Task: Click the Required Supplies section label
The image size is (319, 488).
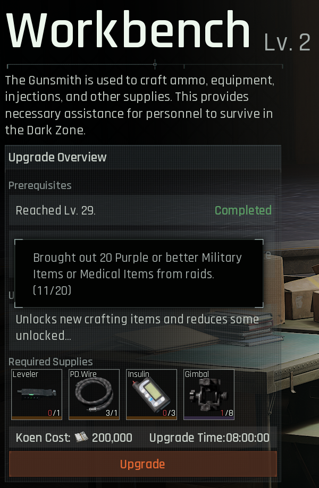Action: (x=51, y=362)
